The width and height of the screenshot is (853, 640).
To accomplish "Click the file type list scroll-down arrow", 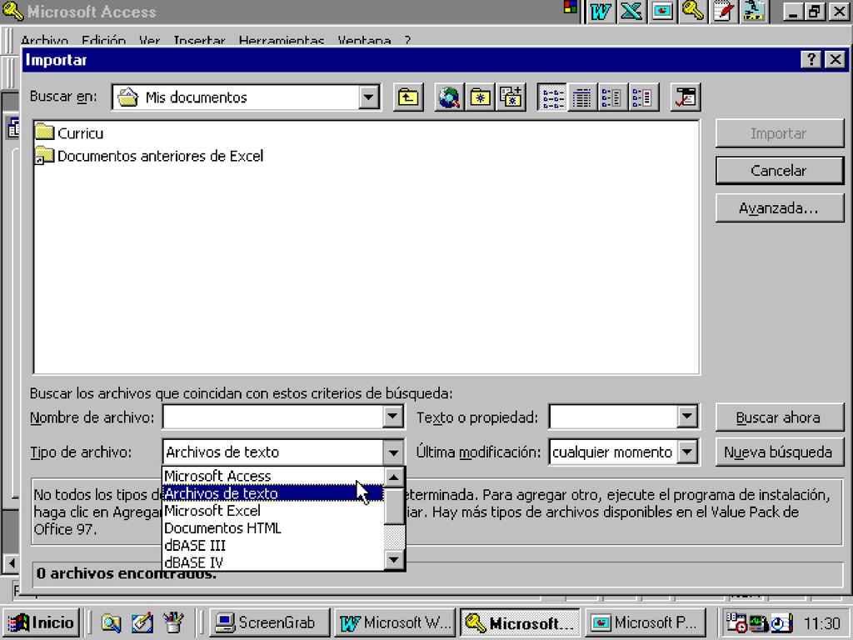I will 393,560.
